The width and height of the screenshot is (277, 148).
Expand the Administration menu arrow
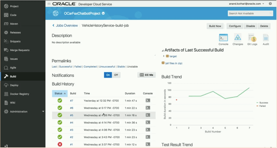tap(43, 112)
